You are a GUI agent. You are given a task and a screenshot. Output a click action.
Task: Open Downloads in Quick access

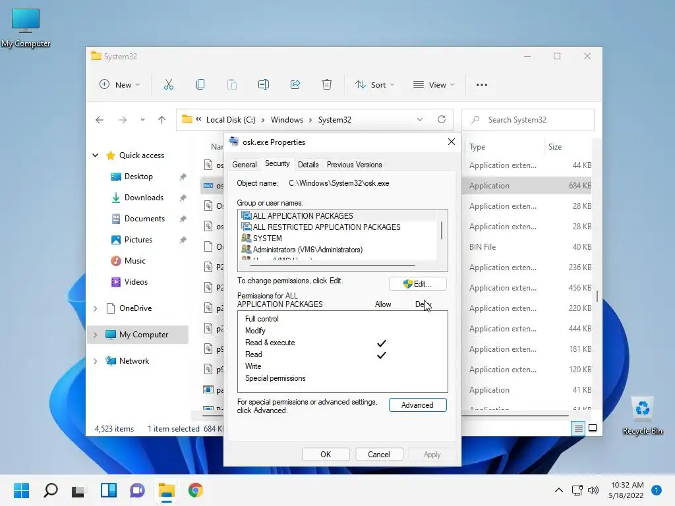pyautogui.click(x=144, y=198)
